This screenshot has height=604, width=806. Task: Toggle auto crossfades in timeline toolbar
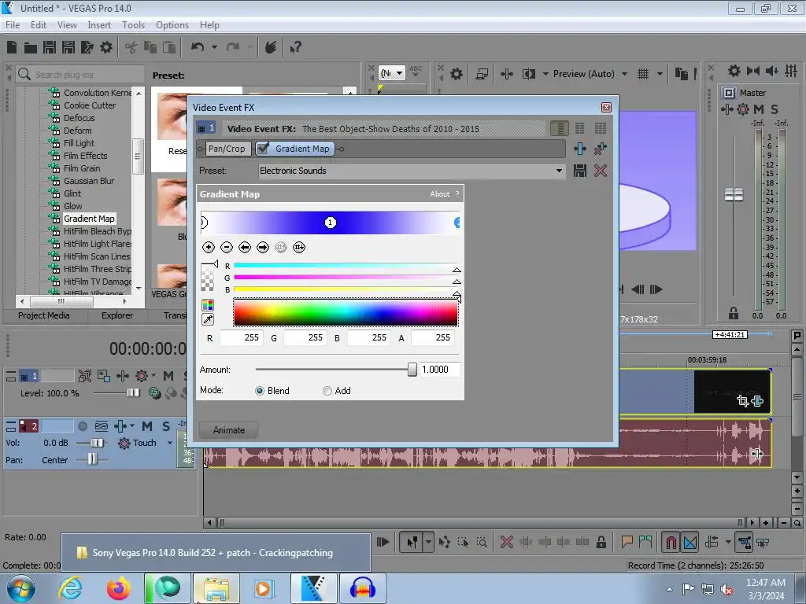pyautogui.click(x=690, y=543)
